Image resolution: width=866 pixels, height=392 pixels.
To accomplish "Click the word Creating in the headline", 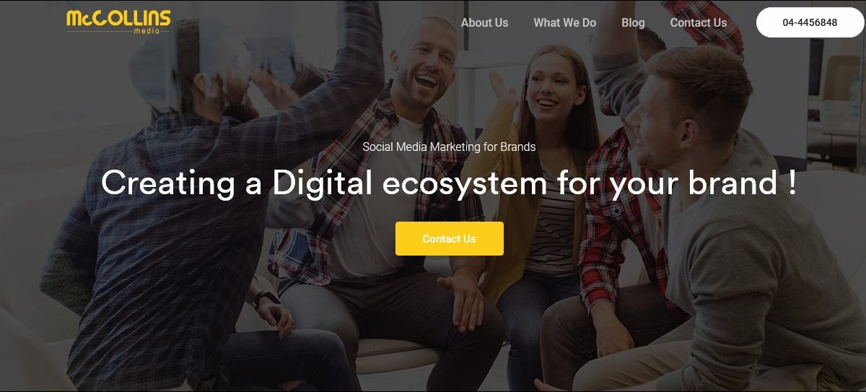I will pyautogui.click(x=168, y=183).
